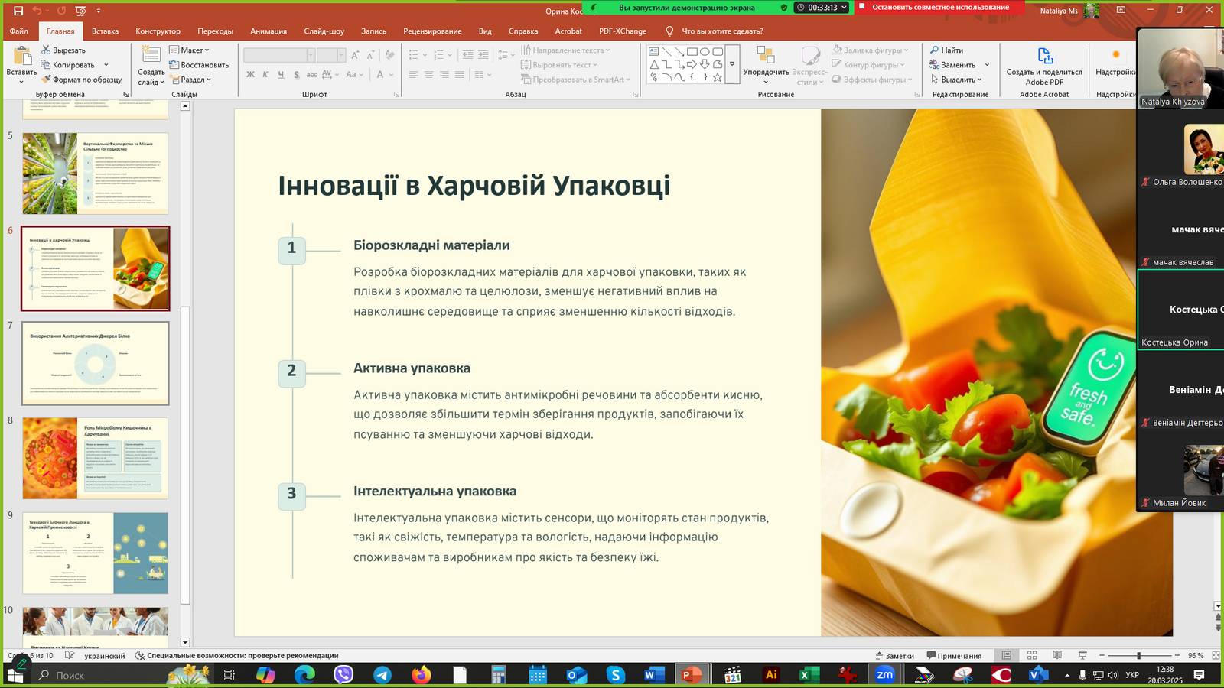Toggle italic К formatting
The image size is (1224, 688).
[x=265, y=75]
